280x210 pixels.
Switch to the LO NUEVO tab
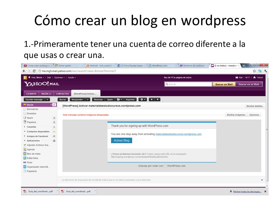(x=31, y=94)
